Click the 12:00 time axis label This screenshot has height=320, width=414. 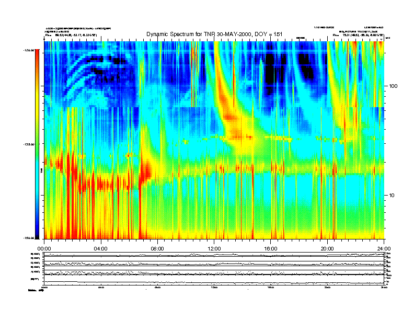[214, 249]
